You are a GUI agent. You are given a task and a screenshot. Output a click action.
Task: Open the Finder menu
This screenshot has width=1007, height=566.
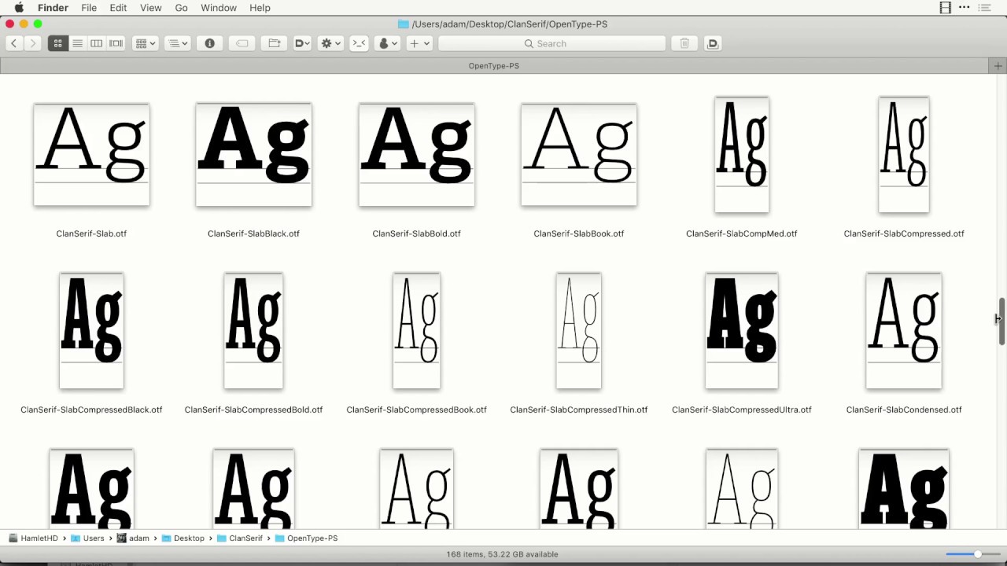pyautogui.click(x=53, y=8)
